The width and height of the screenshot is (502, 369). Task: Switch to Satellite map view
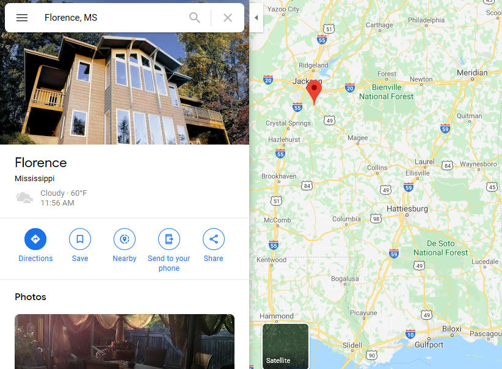click(286, 346)
